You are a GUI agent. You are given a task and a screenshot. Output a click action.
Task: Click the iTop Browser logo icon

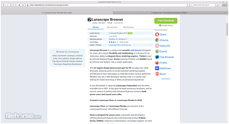tap(157, 57)
